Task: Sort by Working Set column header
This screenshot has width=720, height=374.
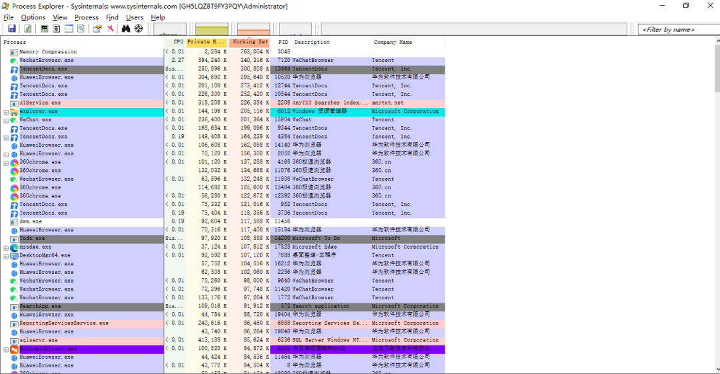Action: pyautogui.click(x=249, y=42)
